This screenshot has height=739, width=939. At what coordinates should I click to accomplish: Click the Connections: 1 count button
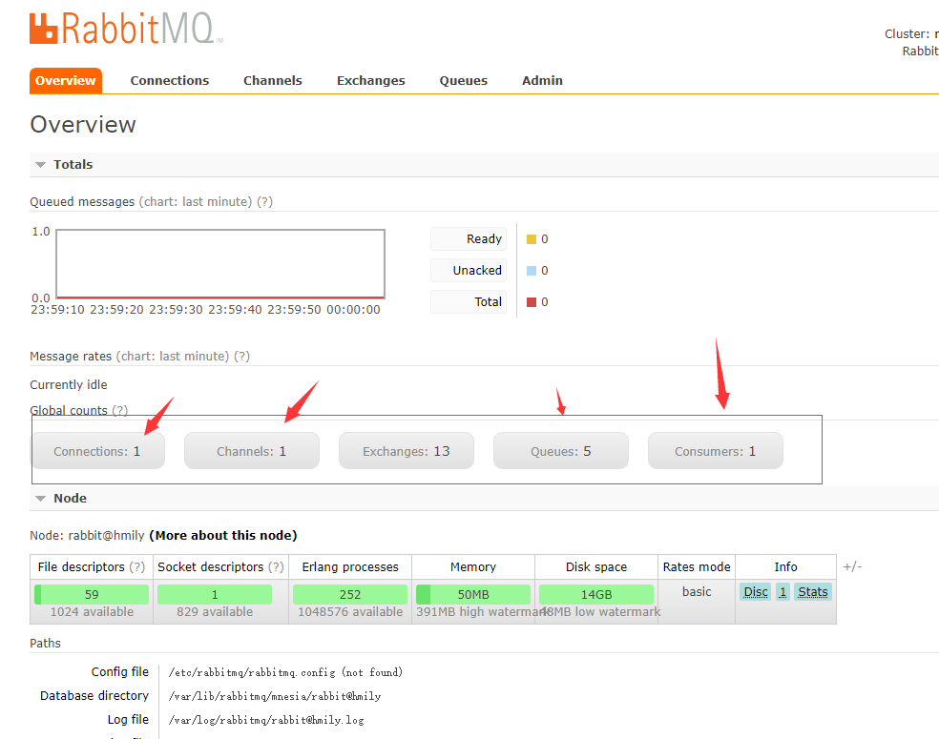[x=98, y=451]
